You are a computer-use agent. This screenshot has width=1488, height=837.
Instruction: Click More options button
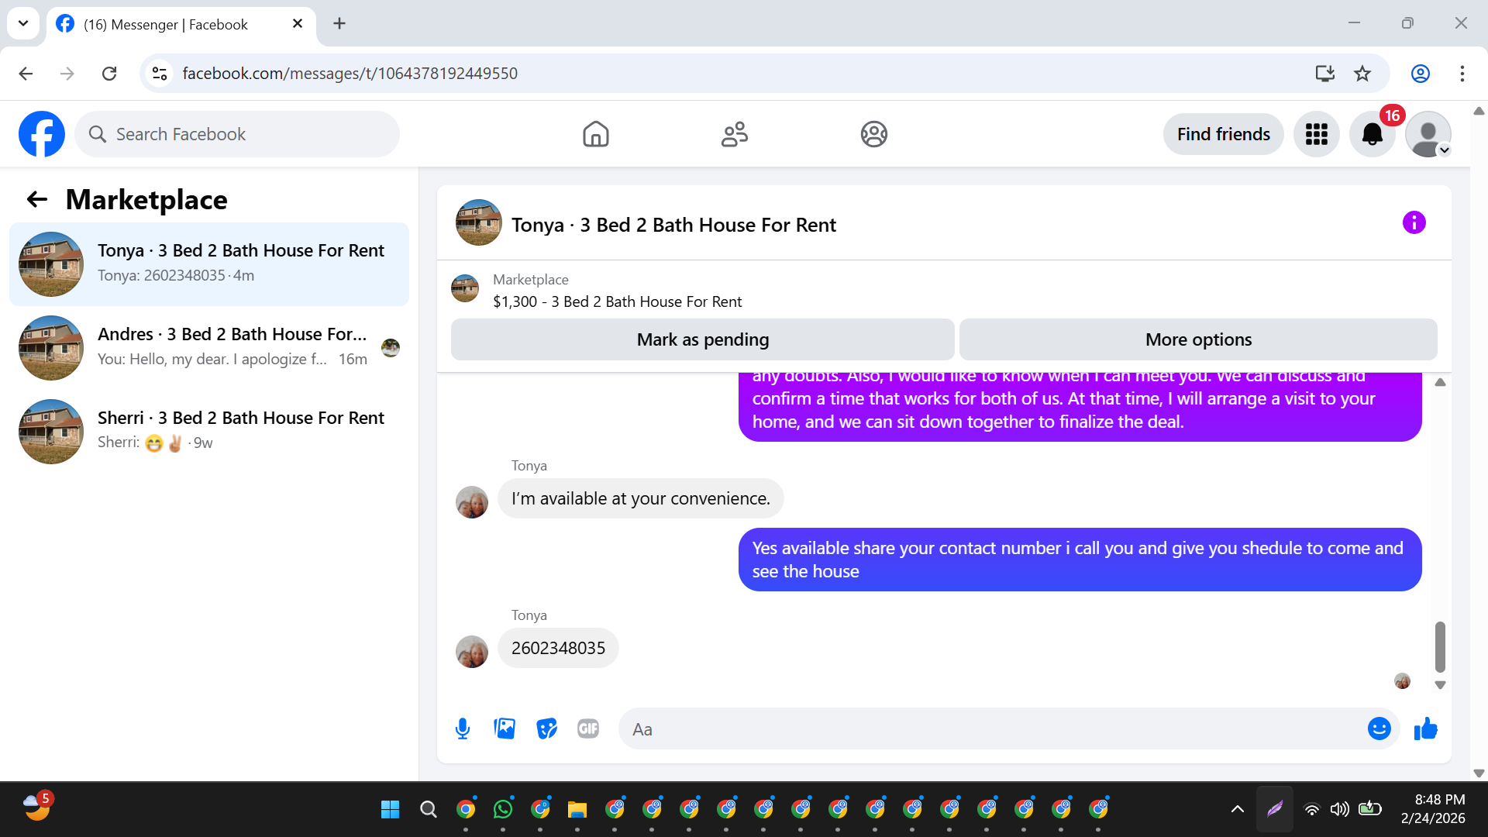click(1198, 339)
